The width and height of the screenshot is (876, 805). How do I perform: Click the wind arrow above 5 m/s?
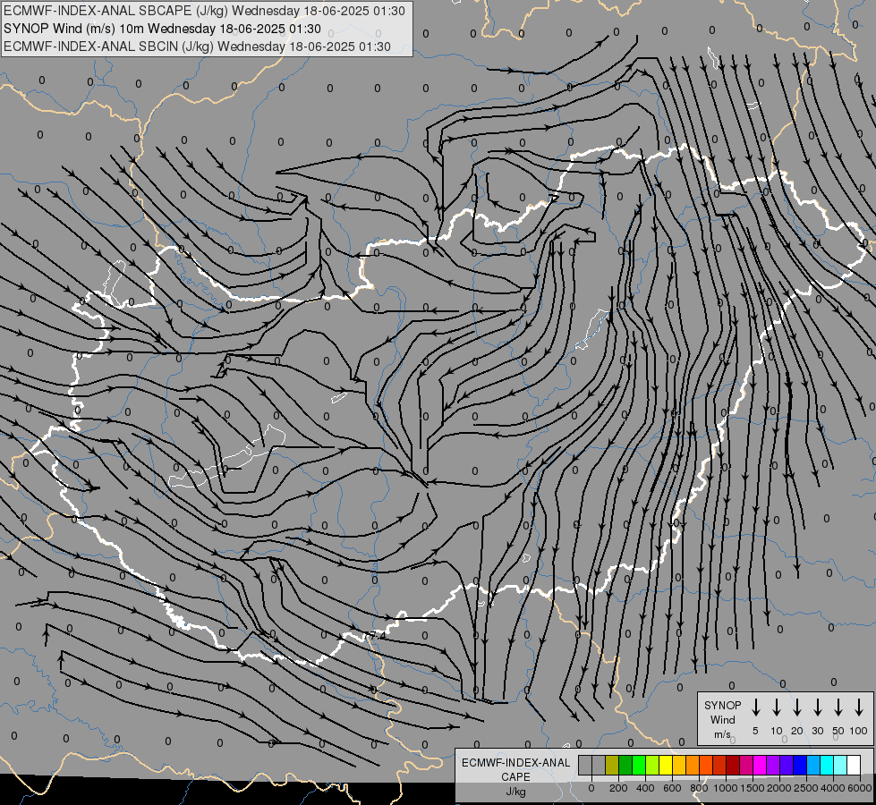(755, 708)
